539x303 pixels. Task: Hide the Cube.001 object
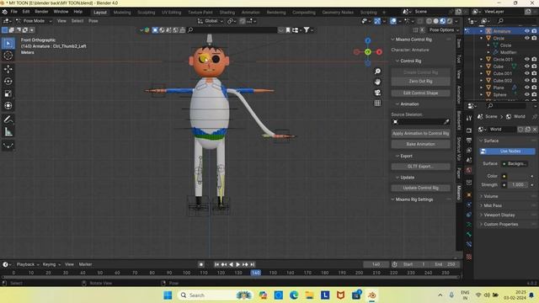point(526,73)
